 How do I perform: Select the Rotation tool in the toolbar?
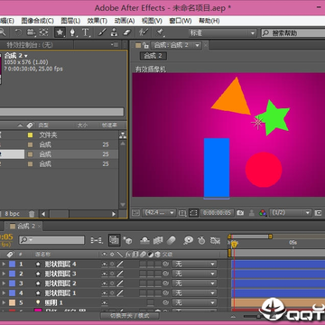[x=18, y=32]
